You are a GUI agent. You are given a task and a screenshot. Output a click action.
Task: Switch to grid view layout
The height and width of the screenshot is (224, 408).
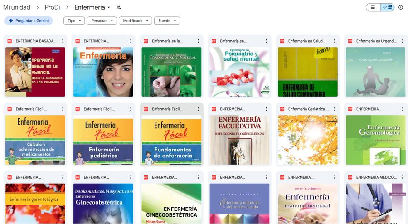coord(388,7)
